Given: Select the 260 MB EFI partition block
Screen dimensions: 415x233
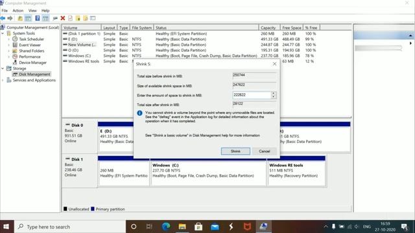Looking at the screenshot, I should pos(124,173).
